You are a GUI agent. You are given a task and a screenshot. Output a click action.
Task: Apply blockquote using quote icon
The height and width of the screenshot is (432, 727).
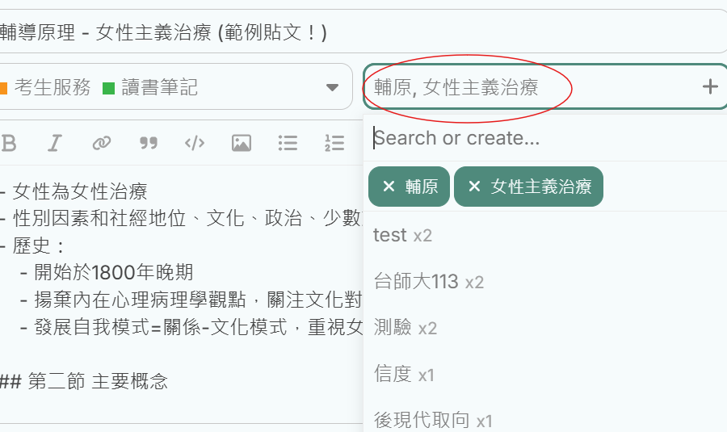pyautogui.click(x=148, y=143)
